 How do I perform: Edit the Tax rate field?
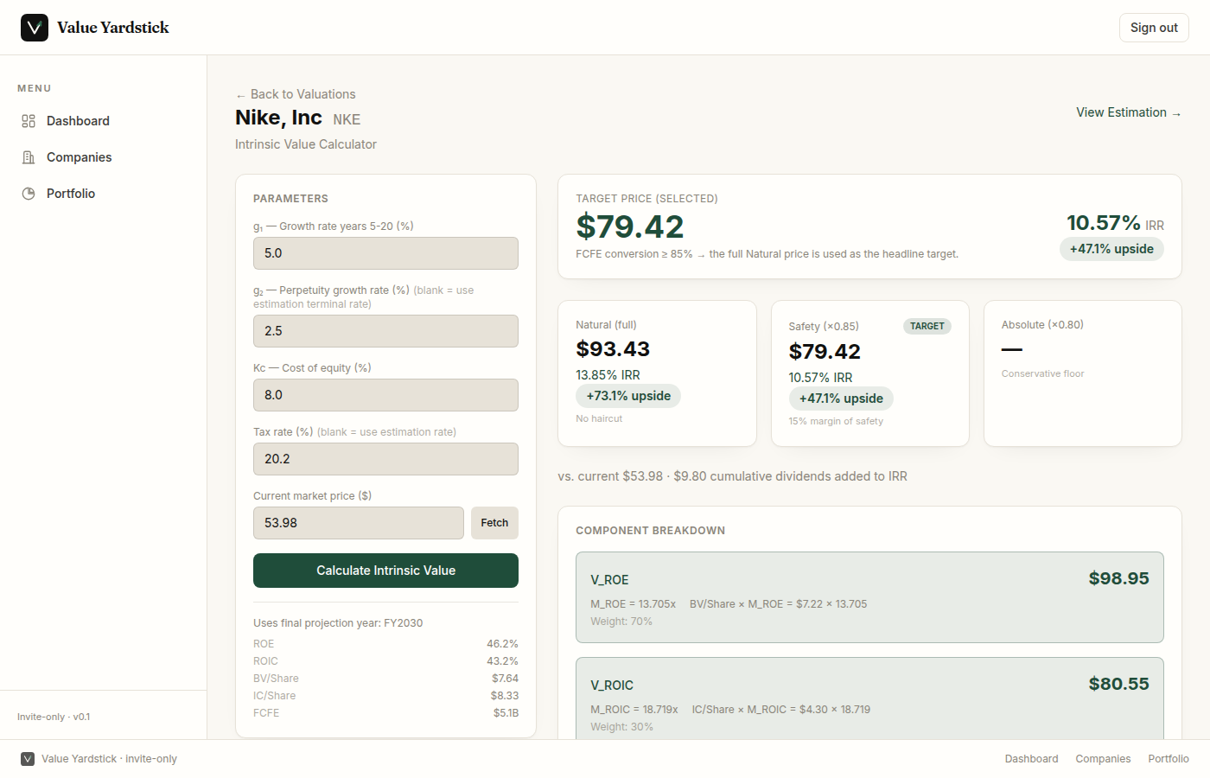[385, 459]
